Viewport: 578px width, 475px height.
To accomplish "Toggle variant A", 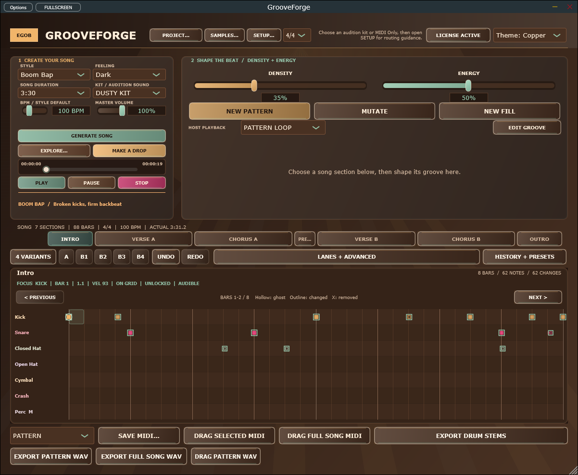I will click(x=66, y=257).
